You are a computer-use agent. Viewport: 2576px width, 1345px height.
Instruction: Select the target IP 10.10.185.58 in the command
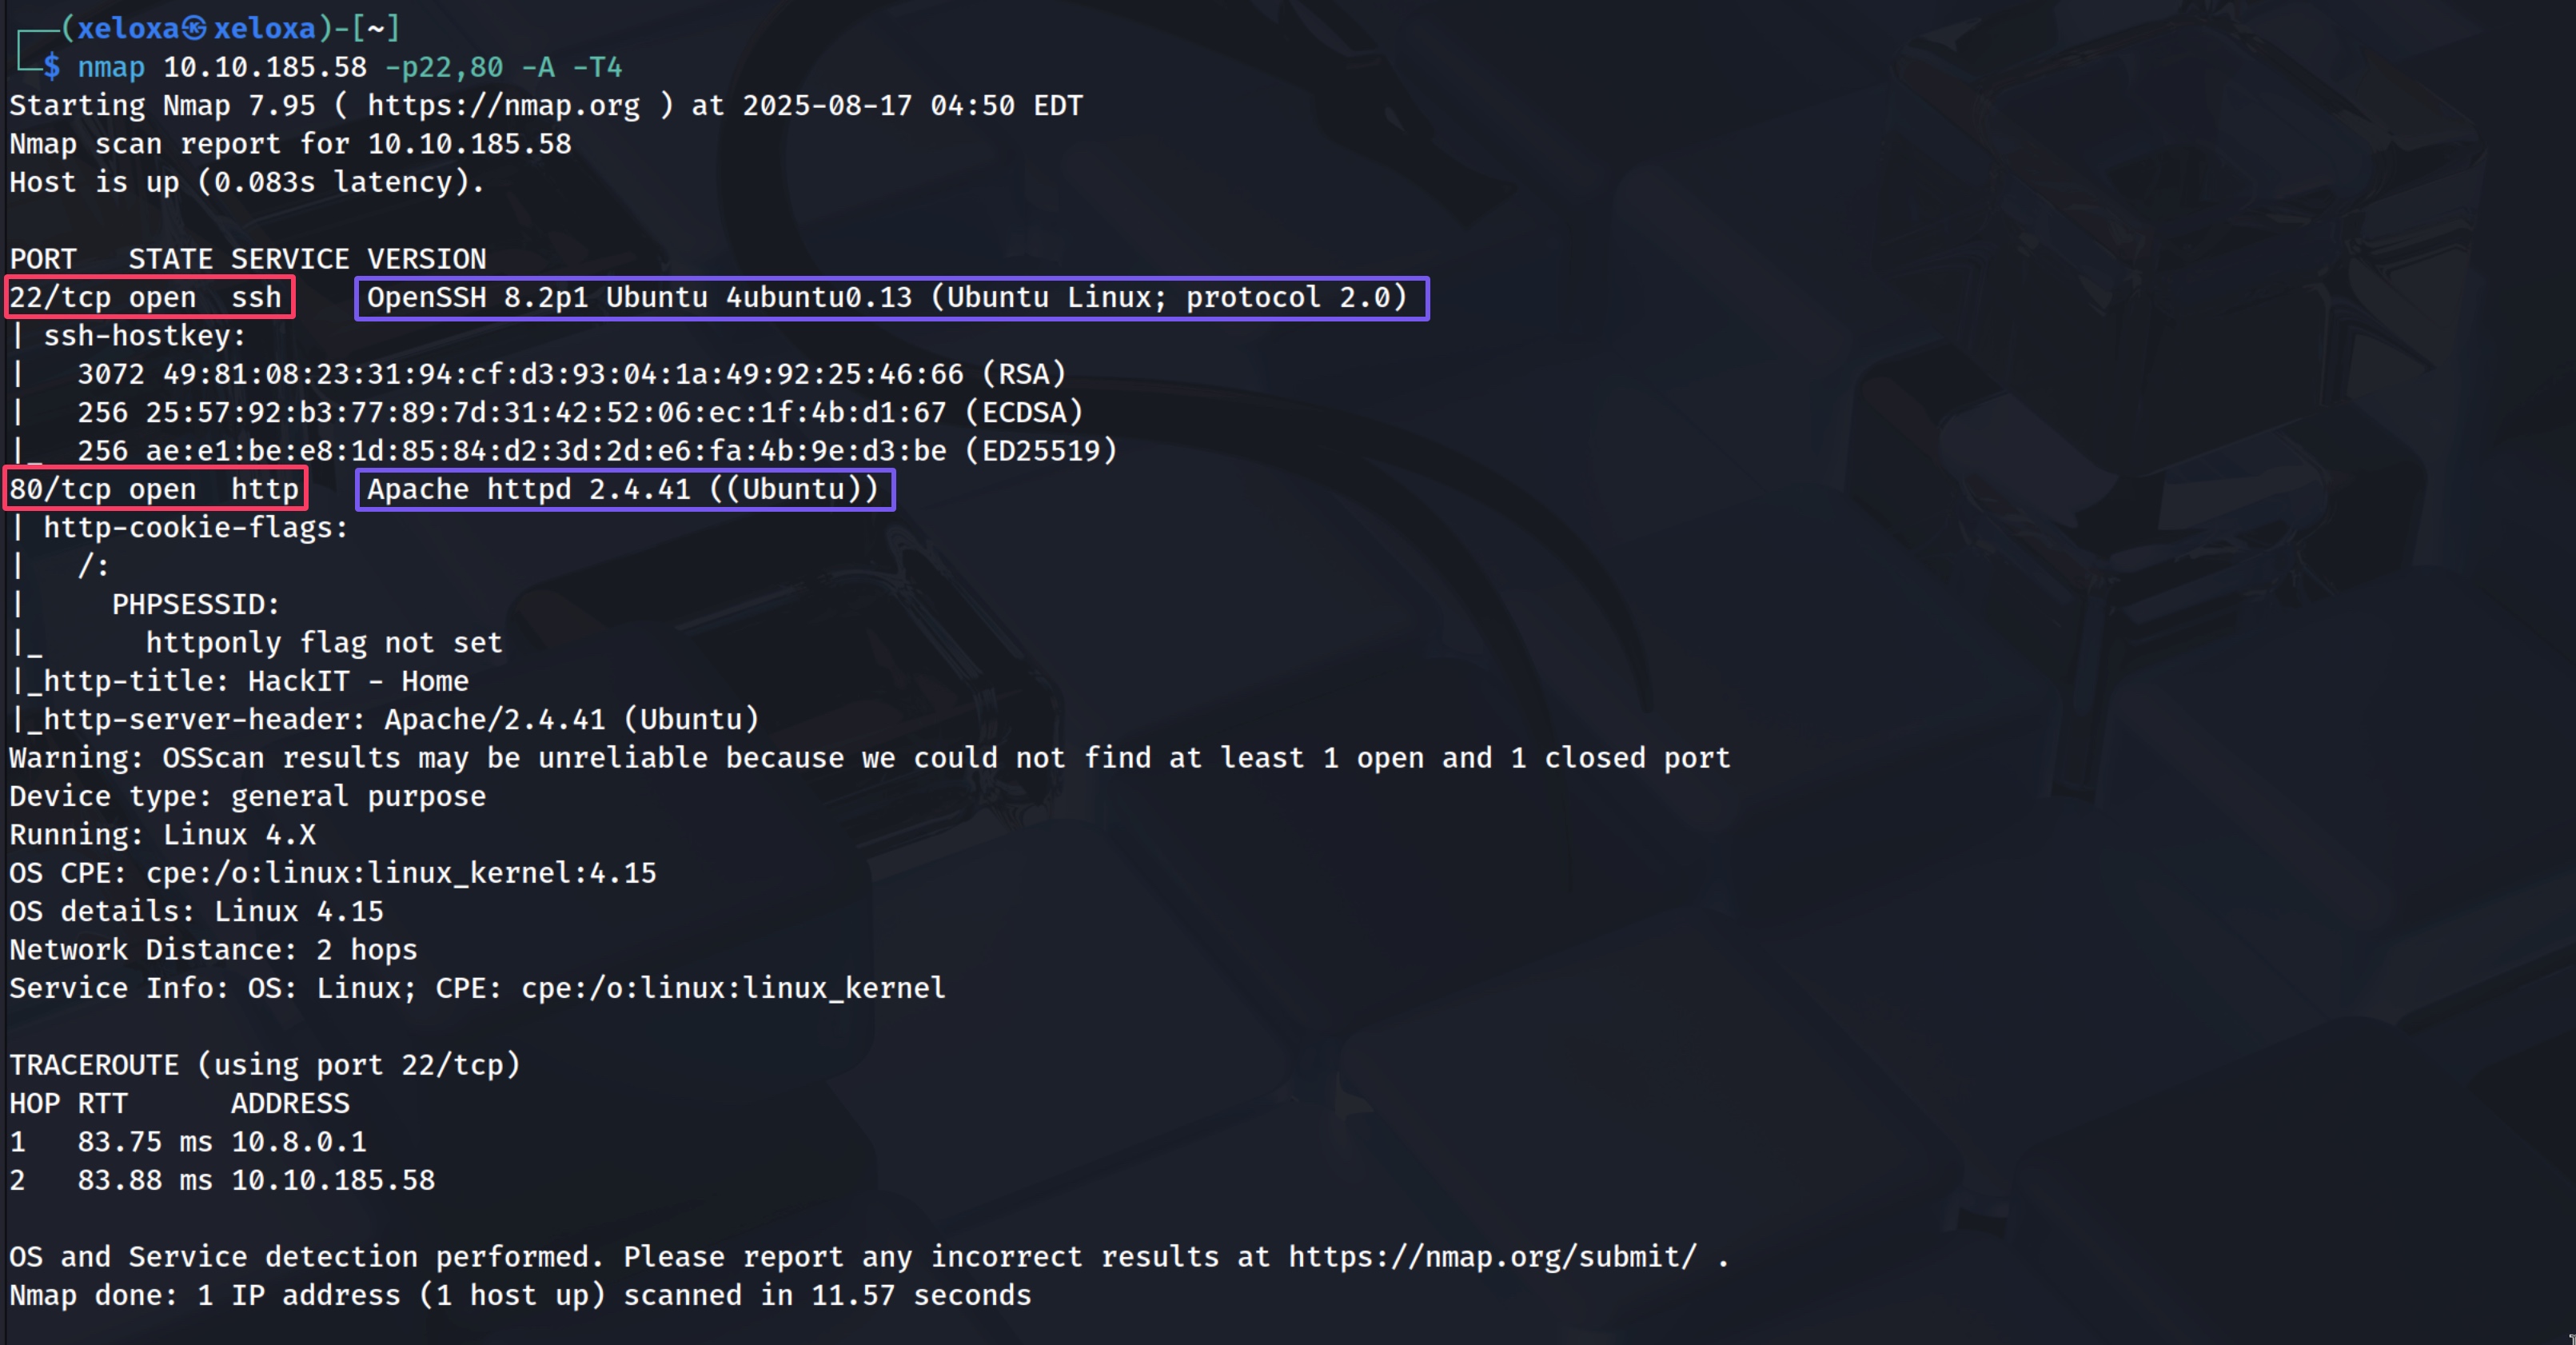(x=265, y=67)
